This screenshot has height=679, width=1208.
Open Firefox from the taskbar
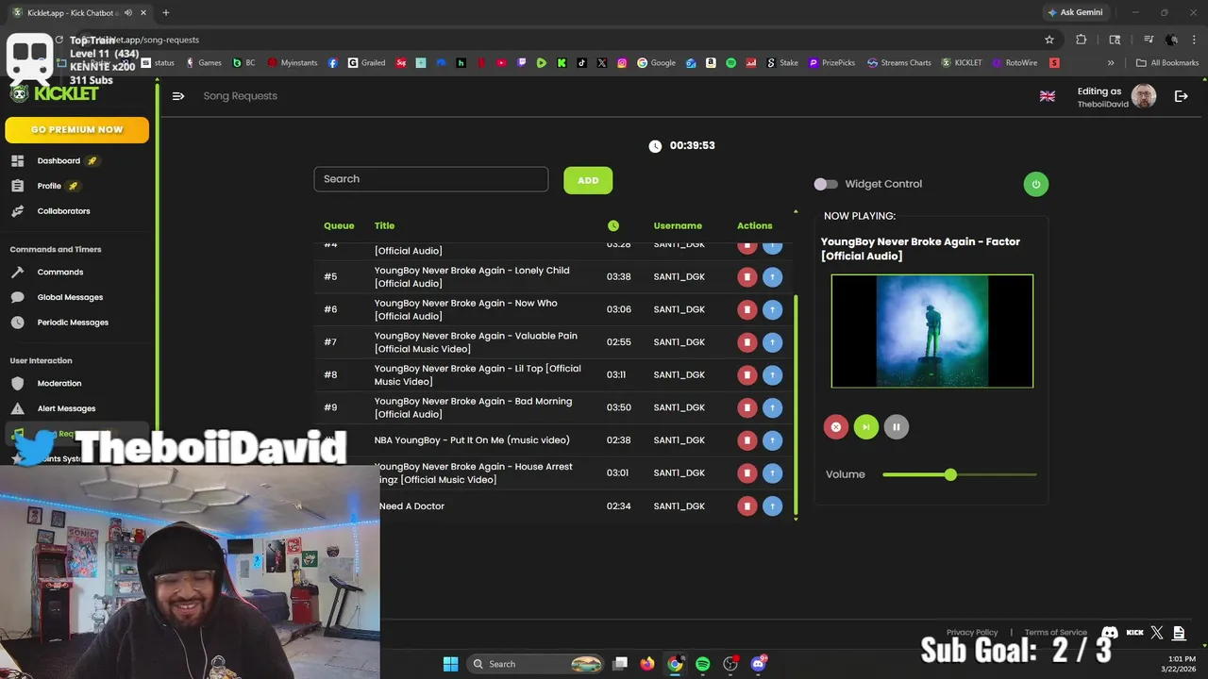point(647,664)
